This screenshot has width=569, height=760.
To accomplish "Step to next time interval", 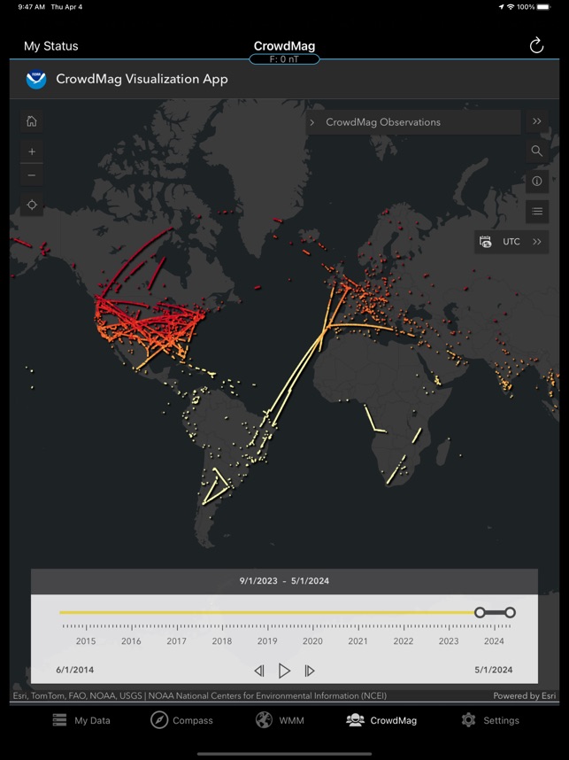I will point(309,671).
